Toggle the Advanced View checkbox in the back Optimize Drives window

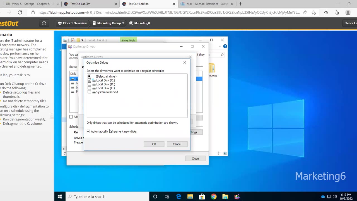(71, 117)
